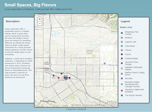Click the McDuff's purple legend symbol

(122, 78)
